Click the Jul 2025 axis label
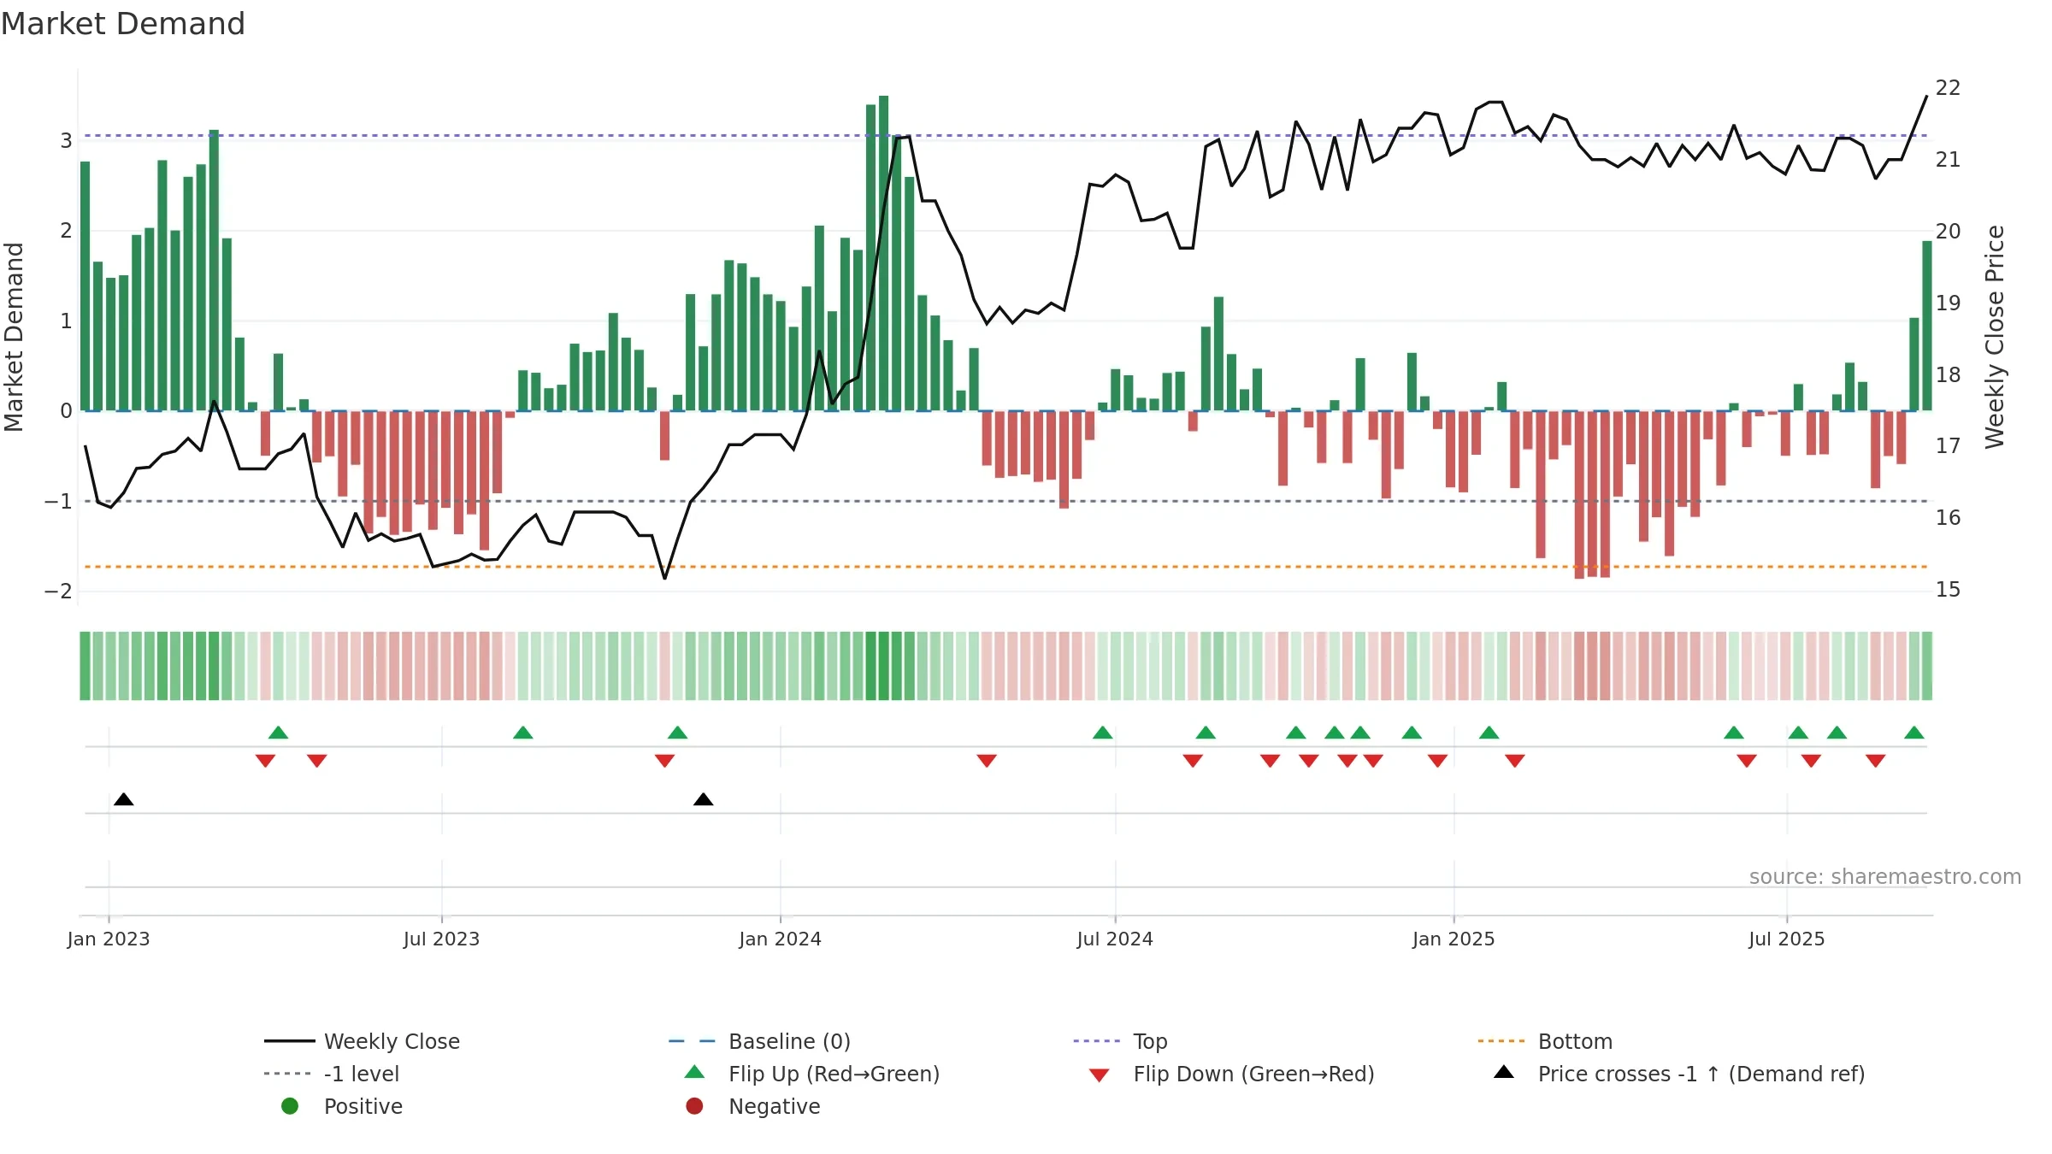 coord(1787,939)
